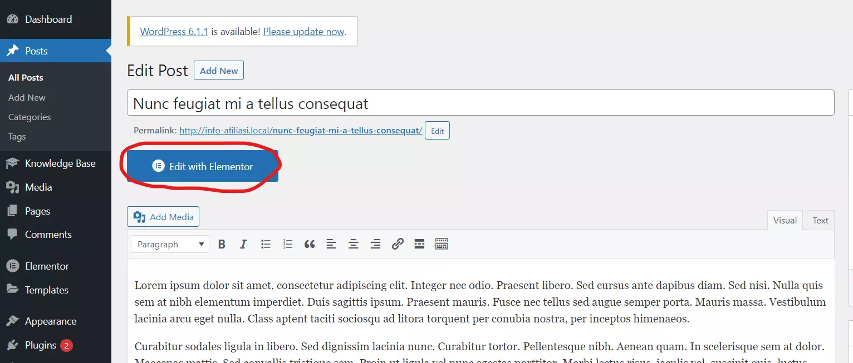
Task: Toggle bold formatting in editor toolbar
Action: pos(222,243)
